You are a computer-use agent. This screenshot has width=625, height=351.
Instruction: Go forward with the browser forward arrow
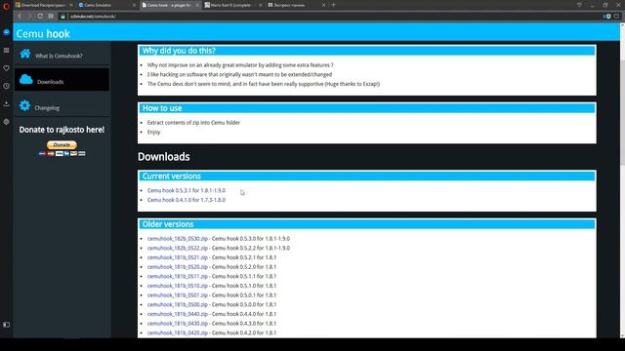coord(29,16)
